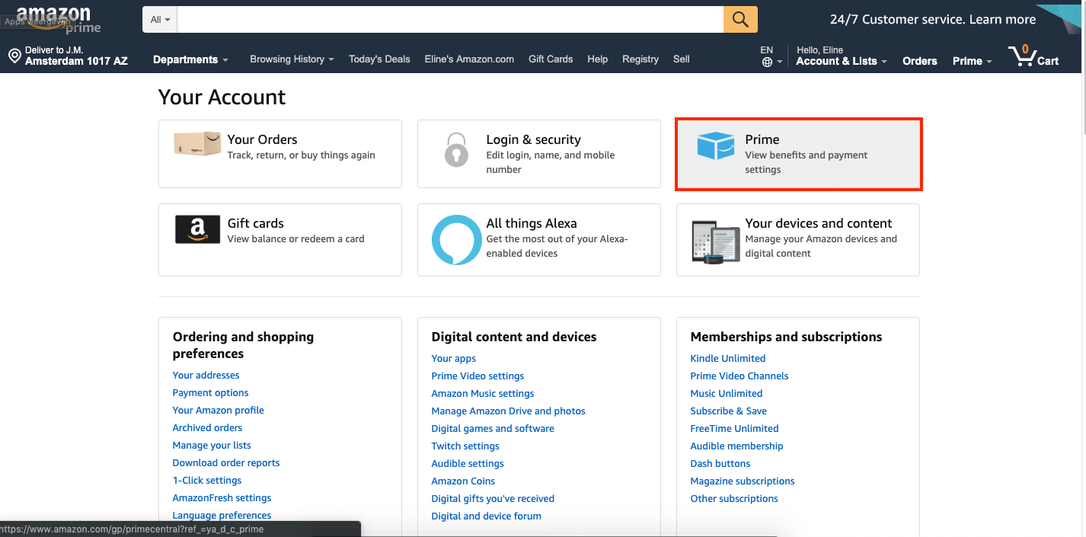
Task: Open the Your Orders card title
Action: (262, 139)
